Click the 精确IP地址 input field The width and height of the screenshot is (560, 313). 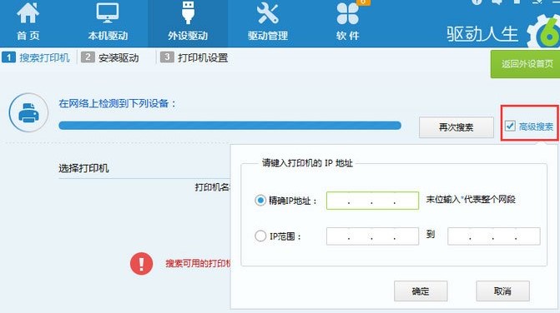(372, 200)
